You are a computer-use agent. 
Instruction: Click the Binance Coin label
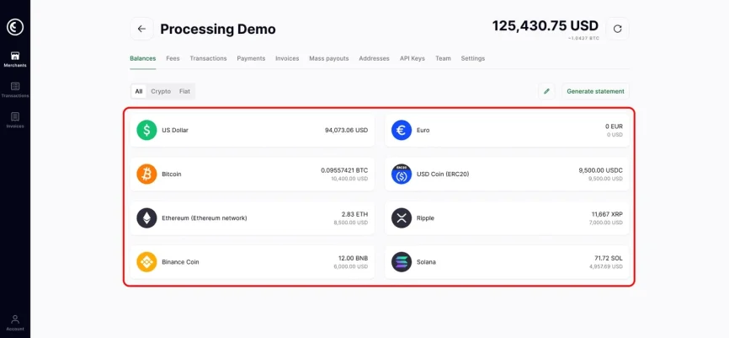[180, 262]
